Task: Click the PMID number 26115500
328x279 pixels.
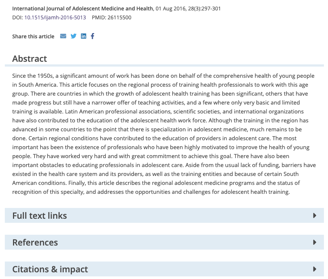Action: pyautogui.click(x=119, y=17)
